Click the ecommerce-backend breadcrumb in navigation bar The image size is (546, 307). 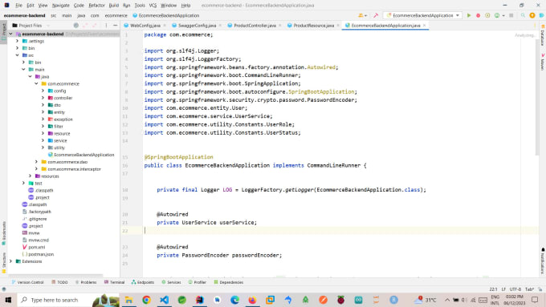click(x=24, y=15)
